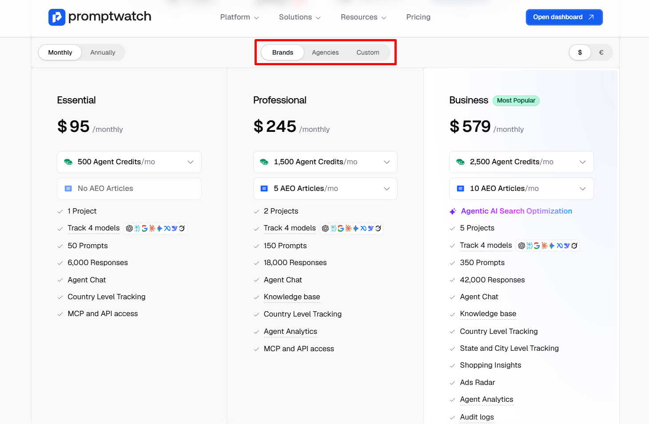
Task: Select the Brands plan type
Action: [283, 52]
